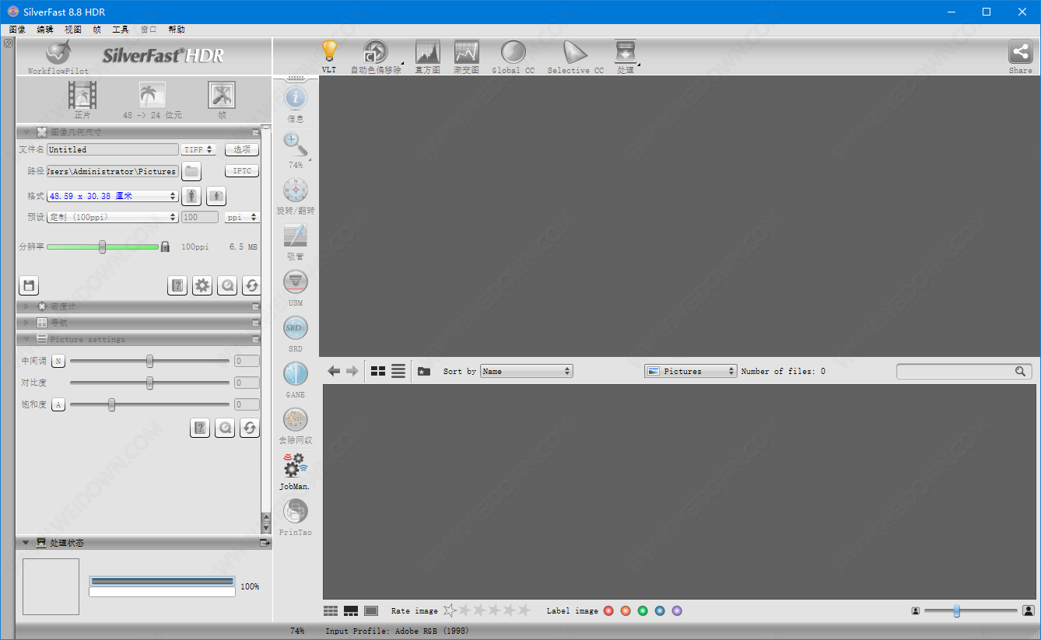Click the IPTC button
Image resolution: width=1041 pixels, height=640 pixels.
242,171
